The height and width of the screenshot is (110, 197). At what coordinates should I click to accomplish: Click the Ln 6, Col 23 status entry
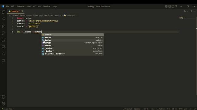[127, 109]
